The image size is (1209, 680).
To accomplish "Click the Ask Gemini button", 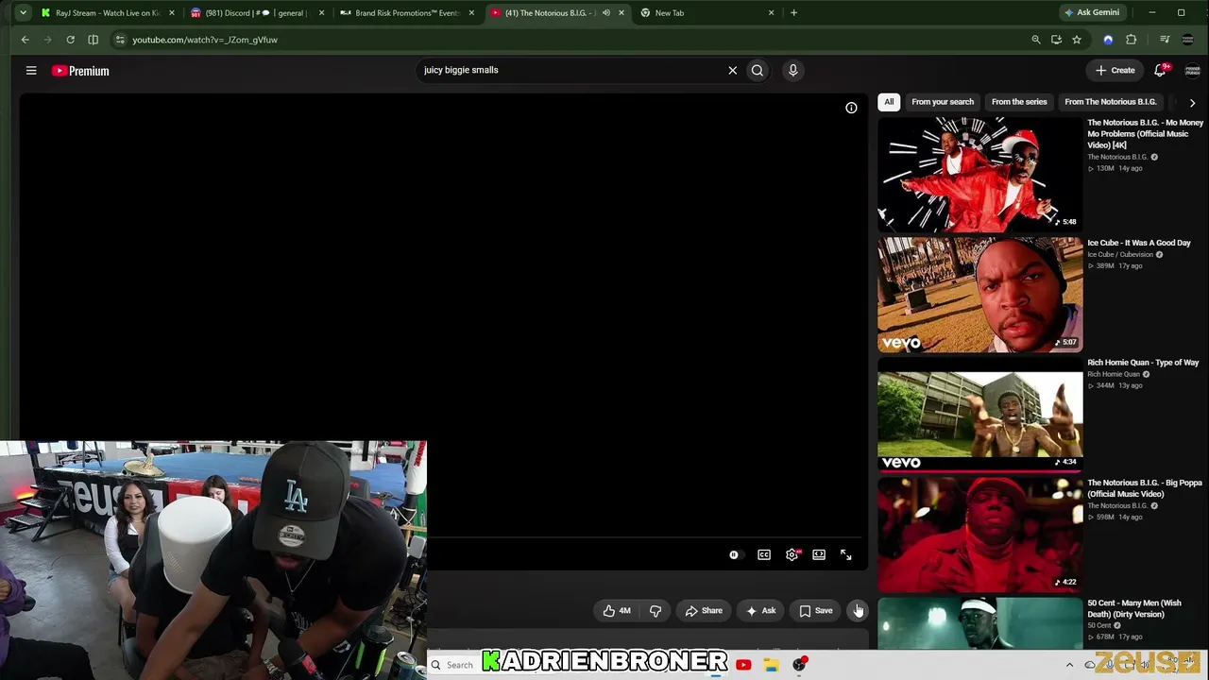I will pos(1092,13).
